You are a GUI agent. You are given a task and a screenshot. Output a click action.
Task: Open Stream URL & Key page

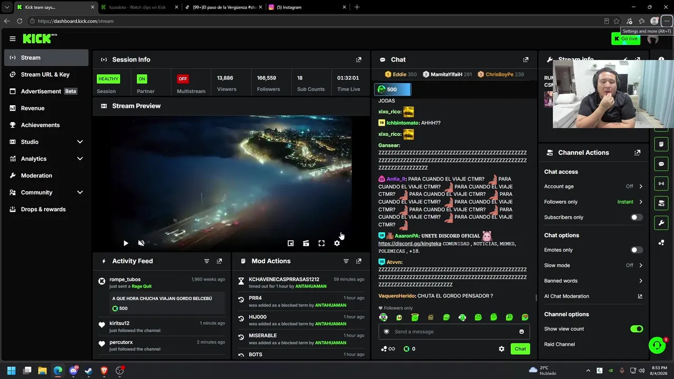46,75
